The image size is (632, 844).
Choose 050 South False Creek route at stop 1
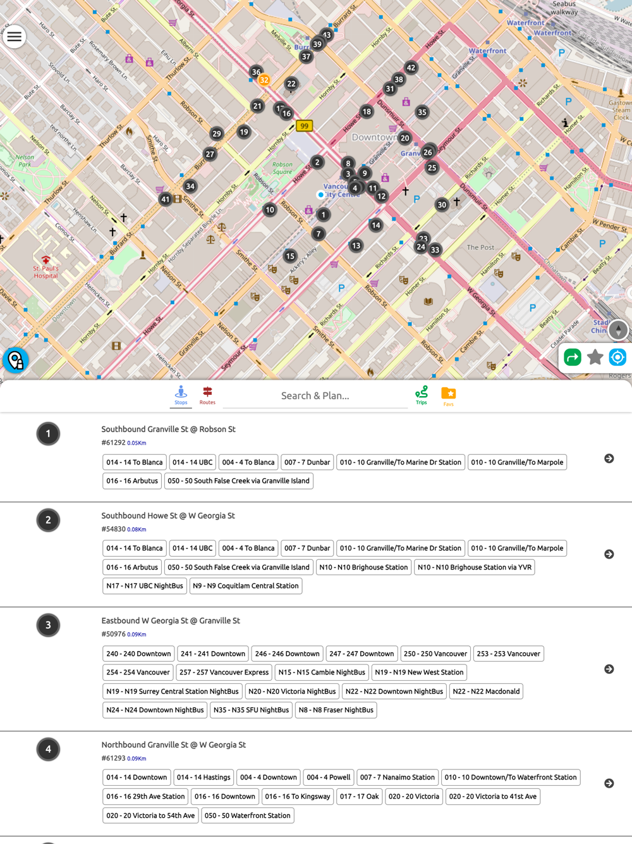click(239, 481)
